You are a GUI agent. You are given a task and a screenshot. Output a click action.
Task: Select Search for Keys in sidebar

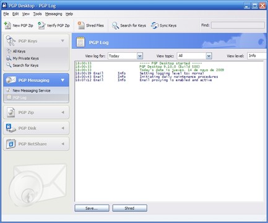pyautogui.click(x=25, y=65)
